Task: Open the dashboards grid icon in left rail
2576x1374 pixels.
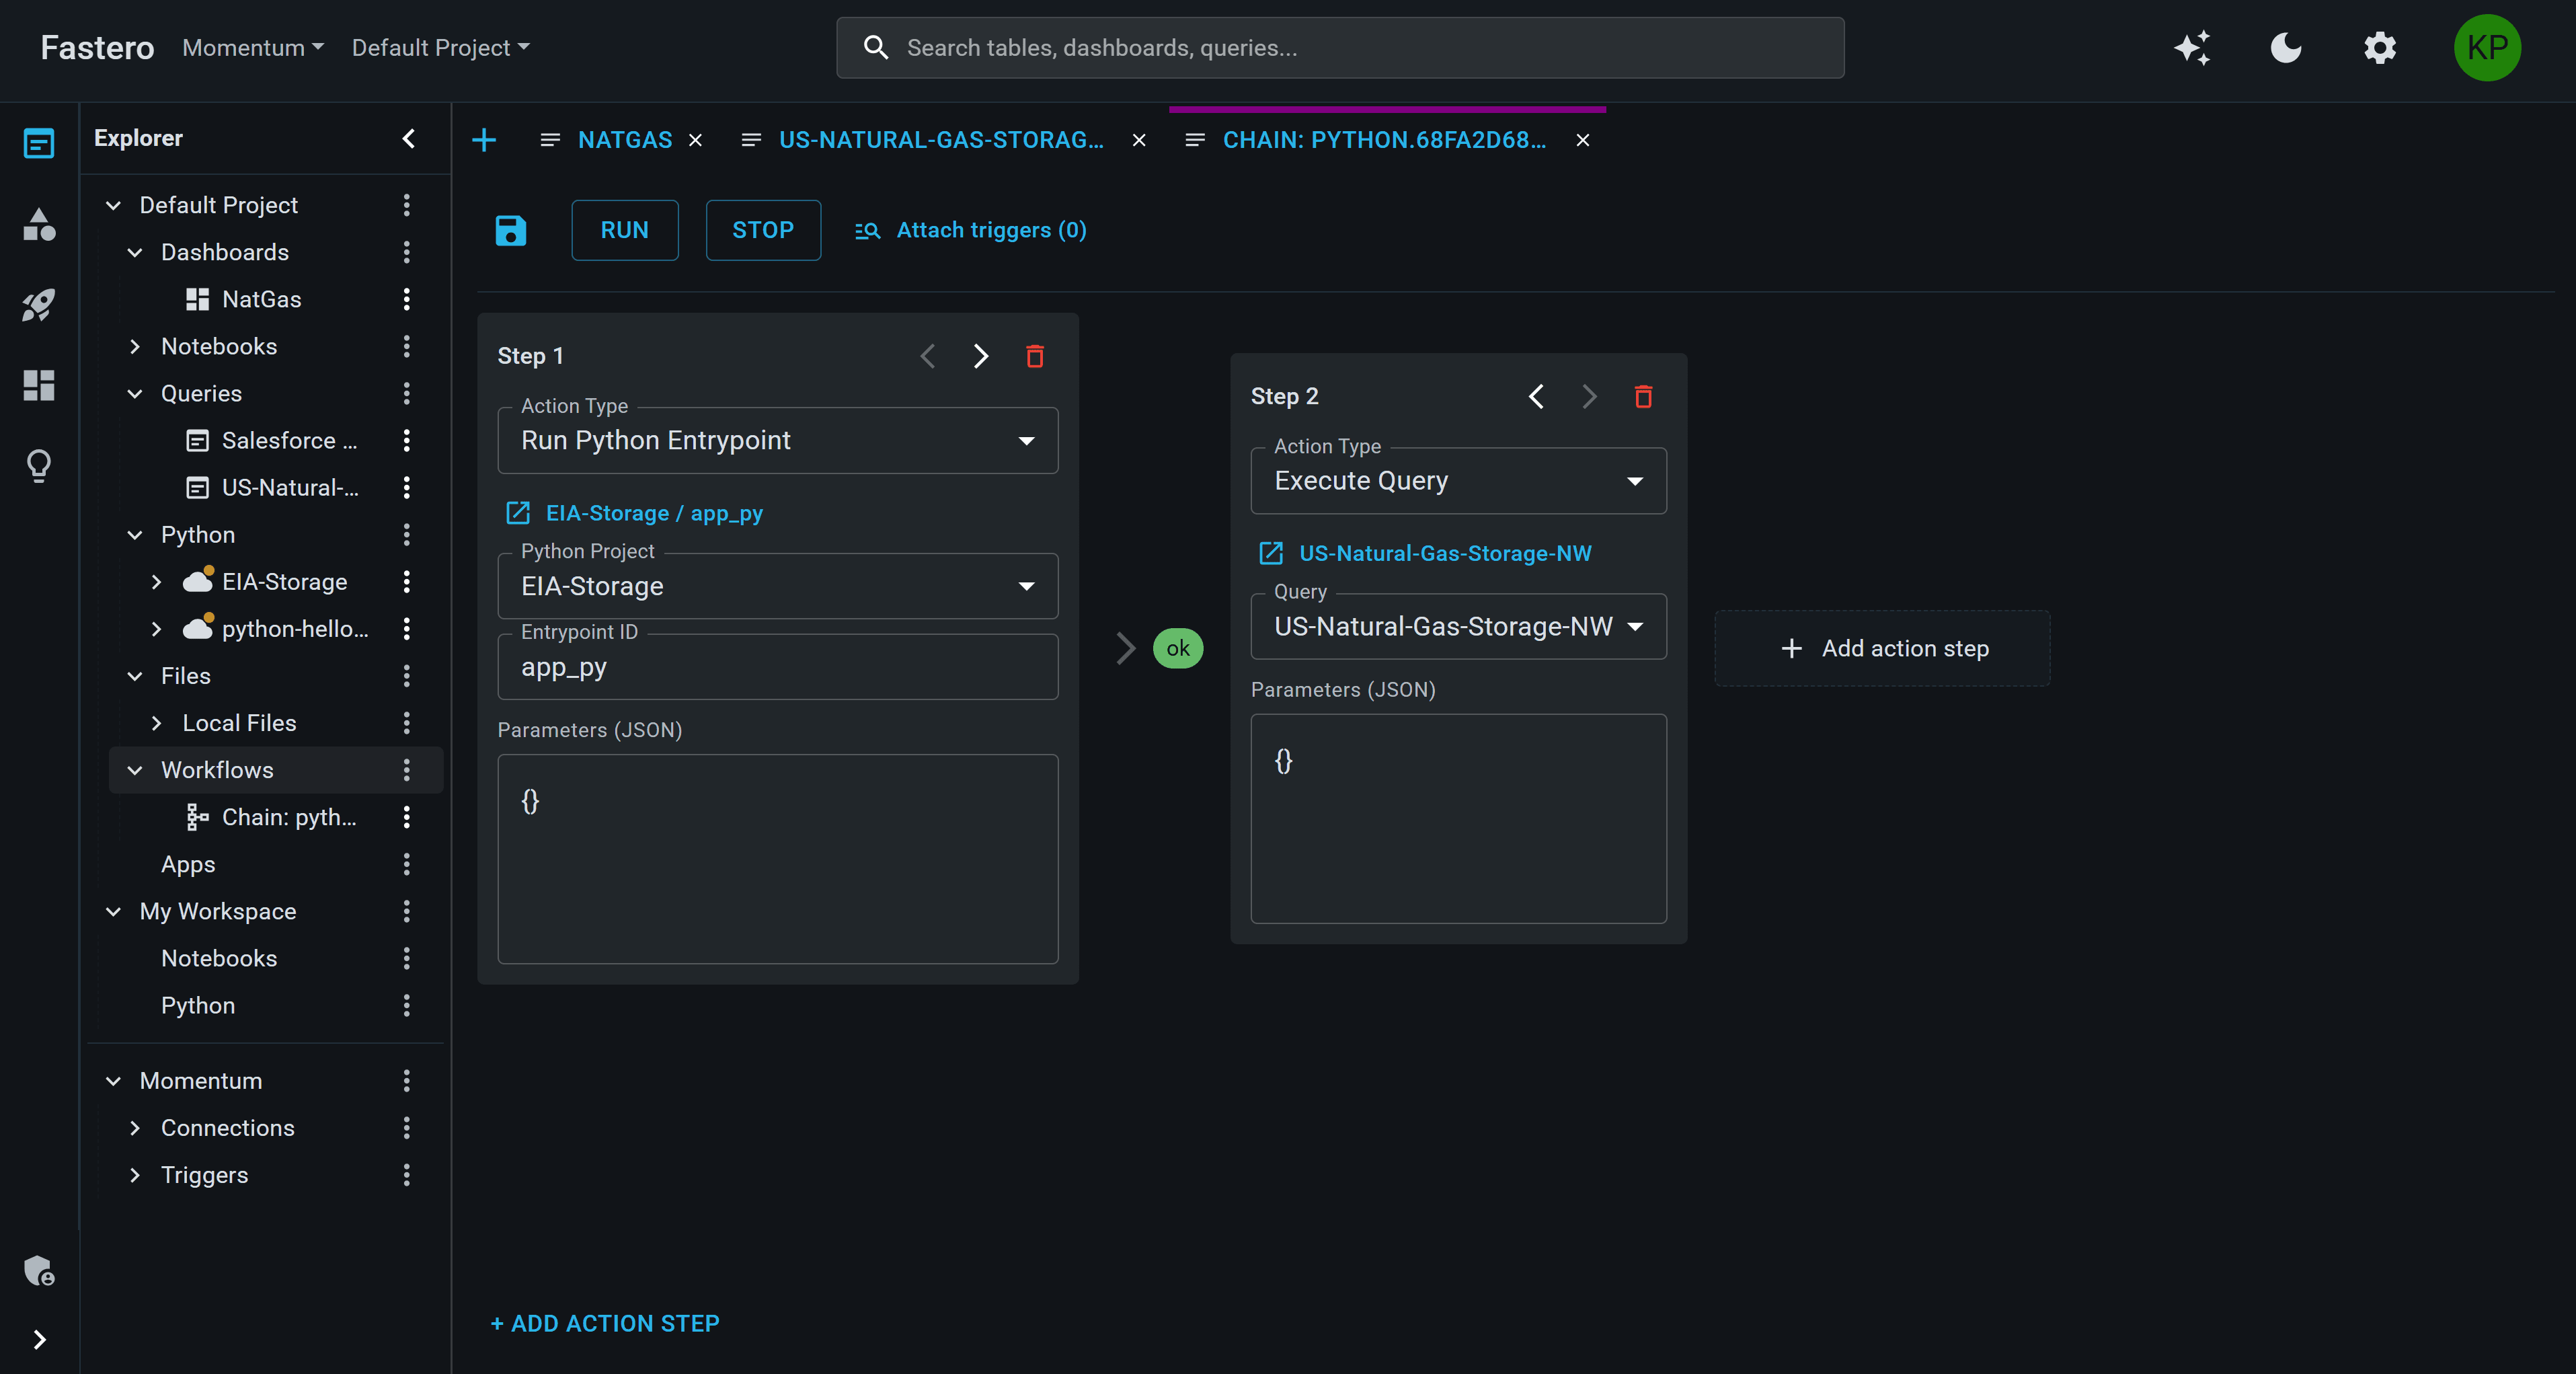Action: click(38, 386)
